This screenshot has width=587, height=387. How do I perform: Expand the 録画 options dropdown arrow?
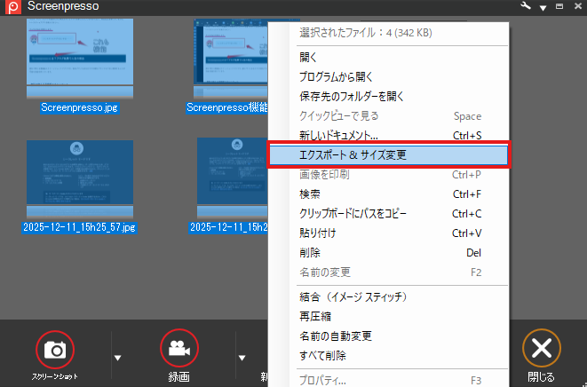242,357
